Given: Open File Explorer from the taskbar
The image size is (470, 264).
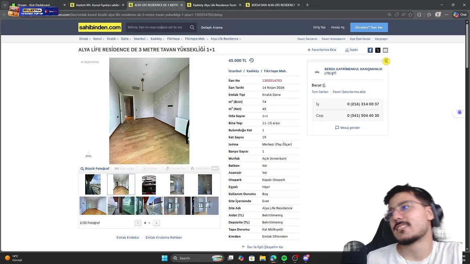Looking at the screenshot, I should coord(263,258).
